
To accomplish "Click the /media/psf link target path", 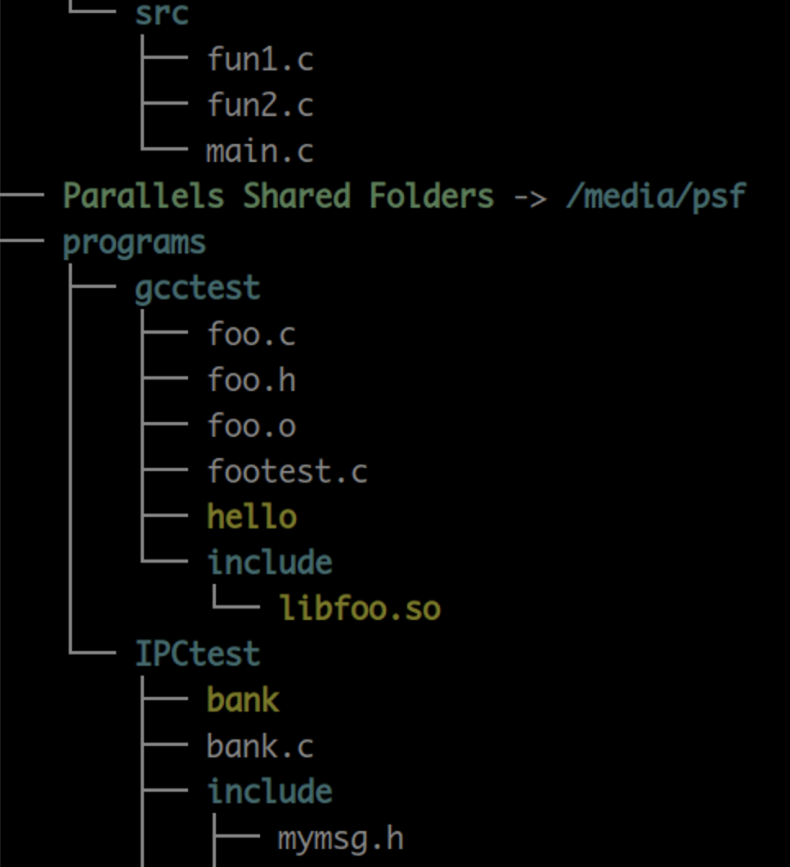I will pyautogui.click(x=655, y=197).
